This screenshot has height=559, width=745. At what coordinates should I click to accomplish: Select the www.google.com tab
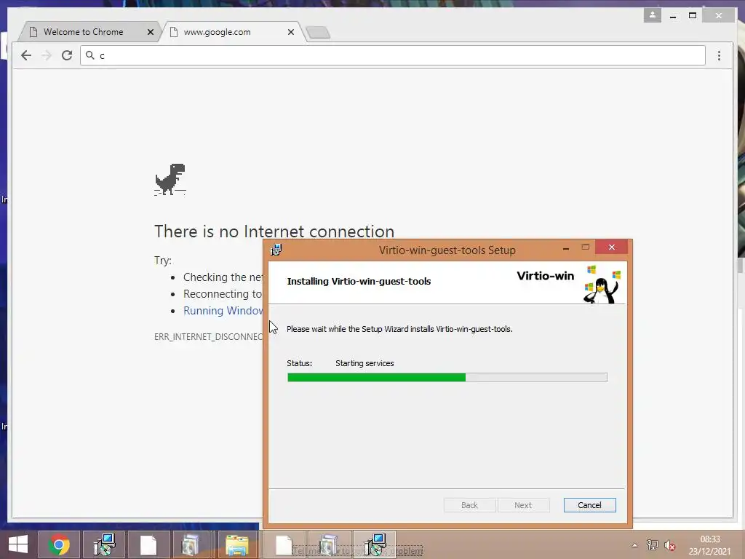233,32
